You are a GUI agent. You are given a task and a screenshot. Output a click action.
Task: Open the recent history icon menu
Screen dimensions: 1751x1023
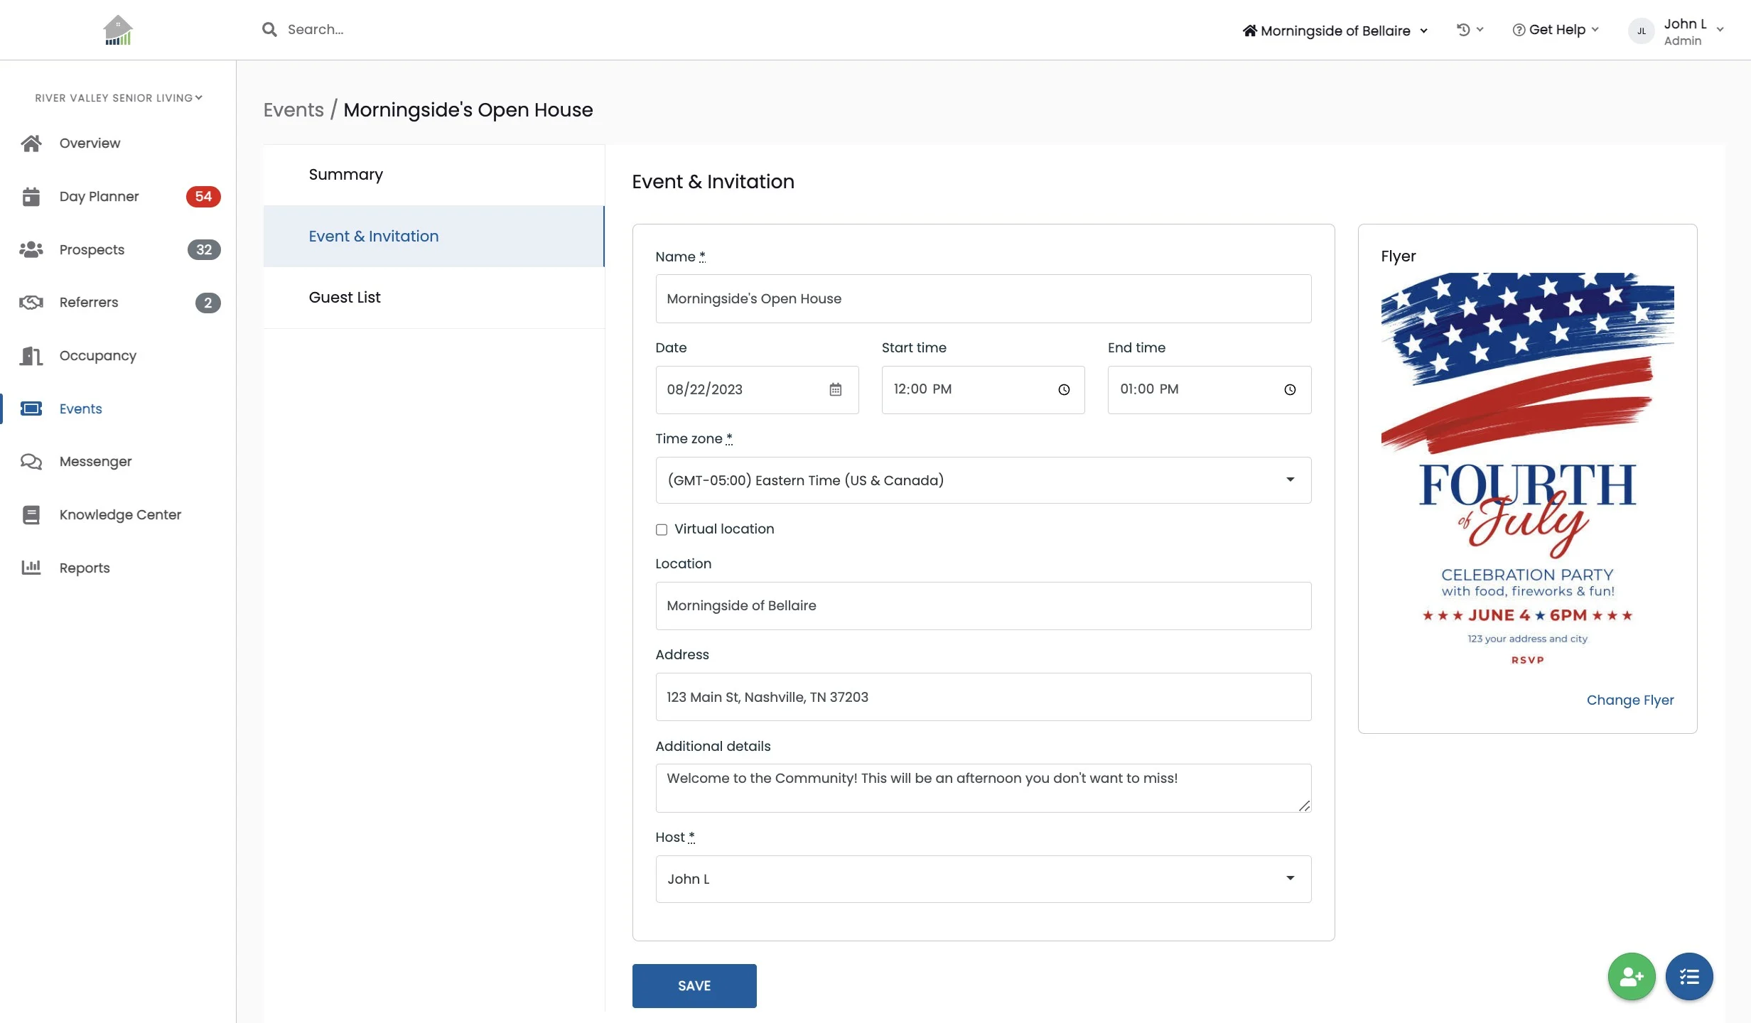[1469, 30]
